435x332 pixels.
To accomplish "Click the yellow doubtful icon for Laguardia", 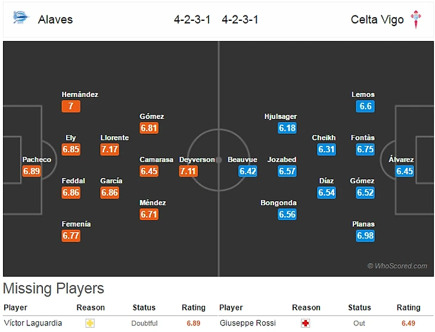I will (90, 323).
